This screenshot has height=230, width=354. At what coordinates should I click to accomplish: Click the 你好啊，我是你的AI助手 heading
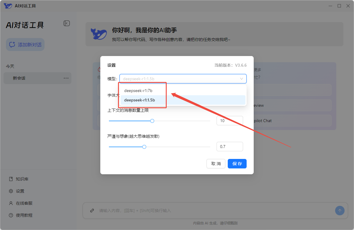point(145,30)
